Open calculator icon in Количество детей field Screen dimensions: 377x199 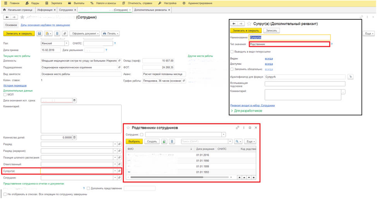[75, 137]
